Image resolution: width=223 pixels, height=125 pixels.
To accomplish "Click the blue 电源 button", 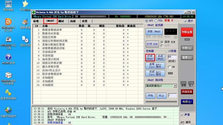I will coord(187,102).
